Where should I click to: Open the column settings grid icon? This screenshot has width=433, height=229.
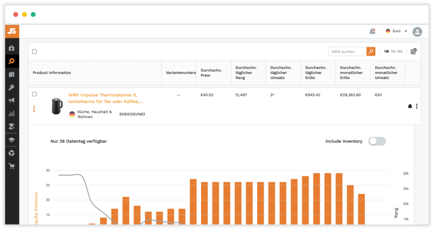[x=414, y=52]
